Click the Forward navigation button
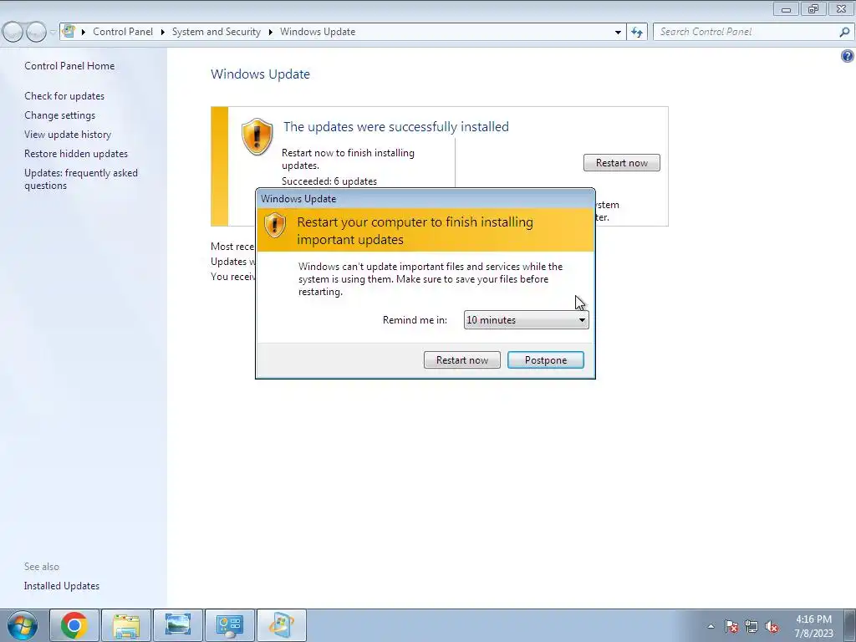Image resolution: width=856 pixels, height=642 pixels. (x=36, y=32)
